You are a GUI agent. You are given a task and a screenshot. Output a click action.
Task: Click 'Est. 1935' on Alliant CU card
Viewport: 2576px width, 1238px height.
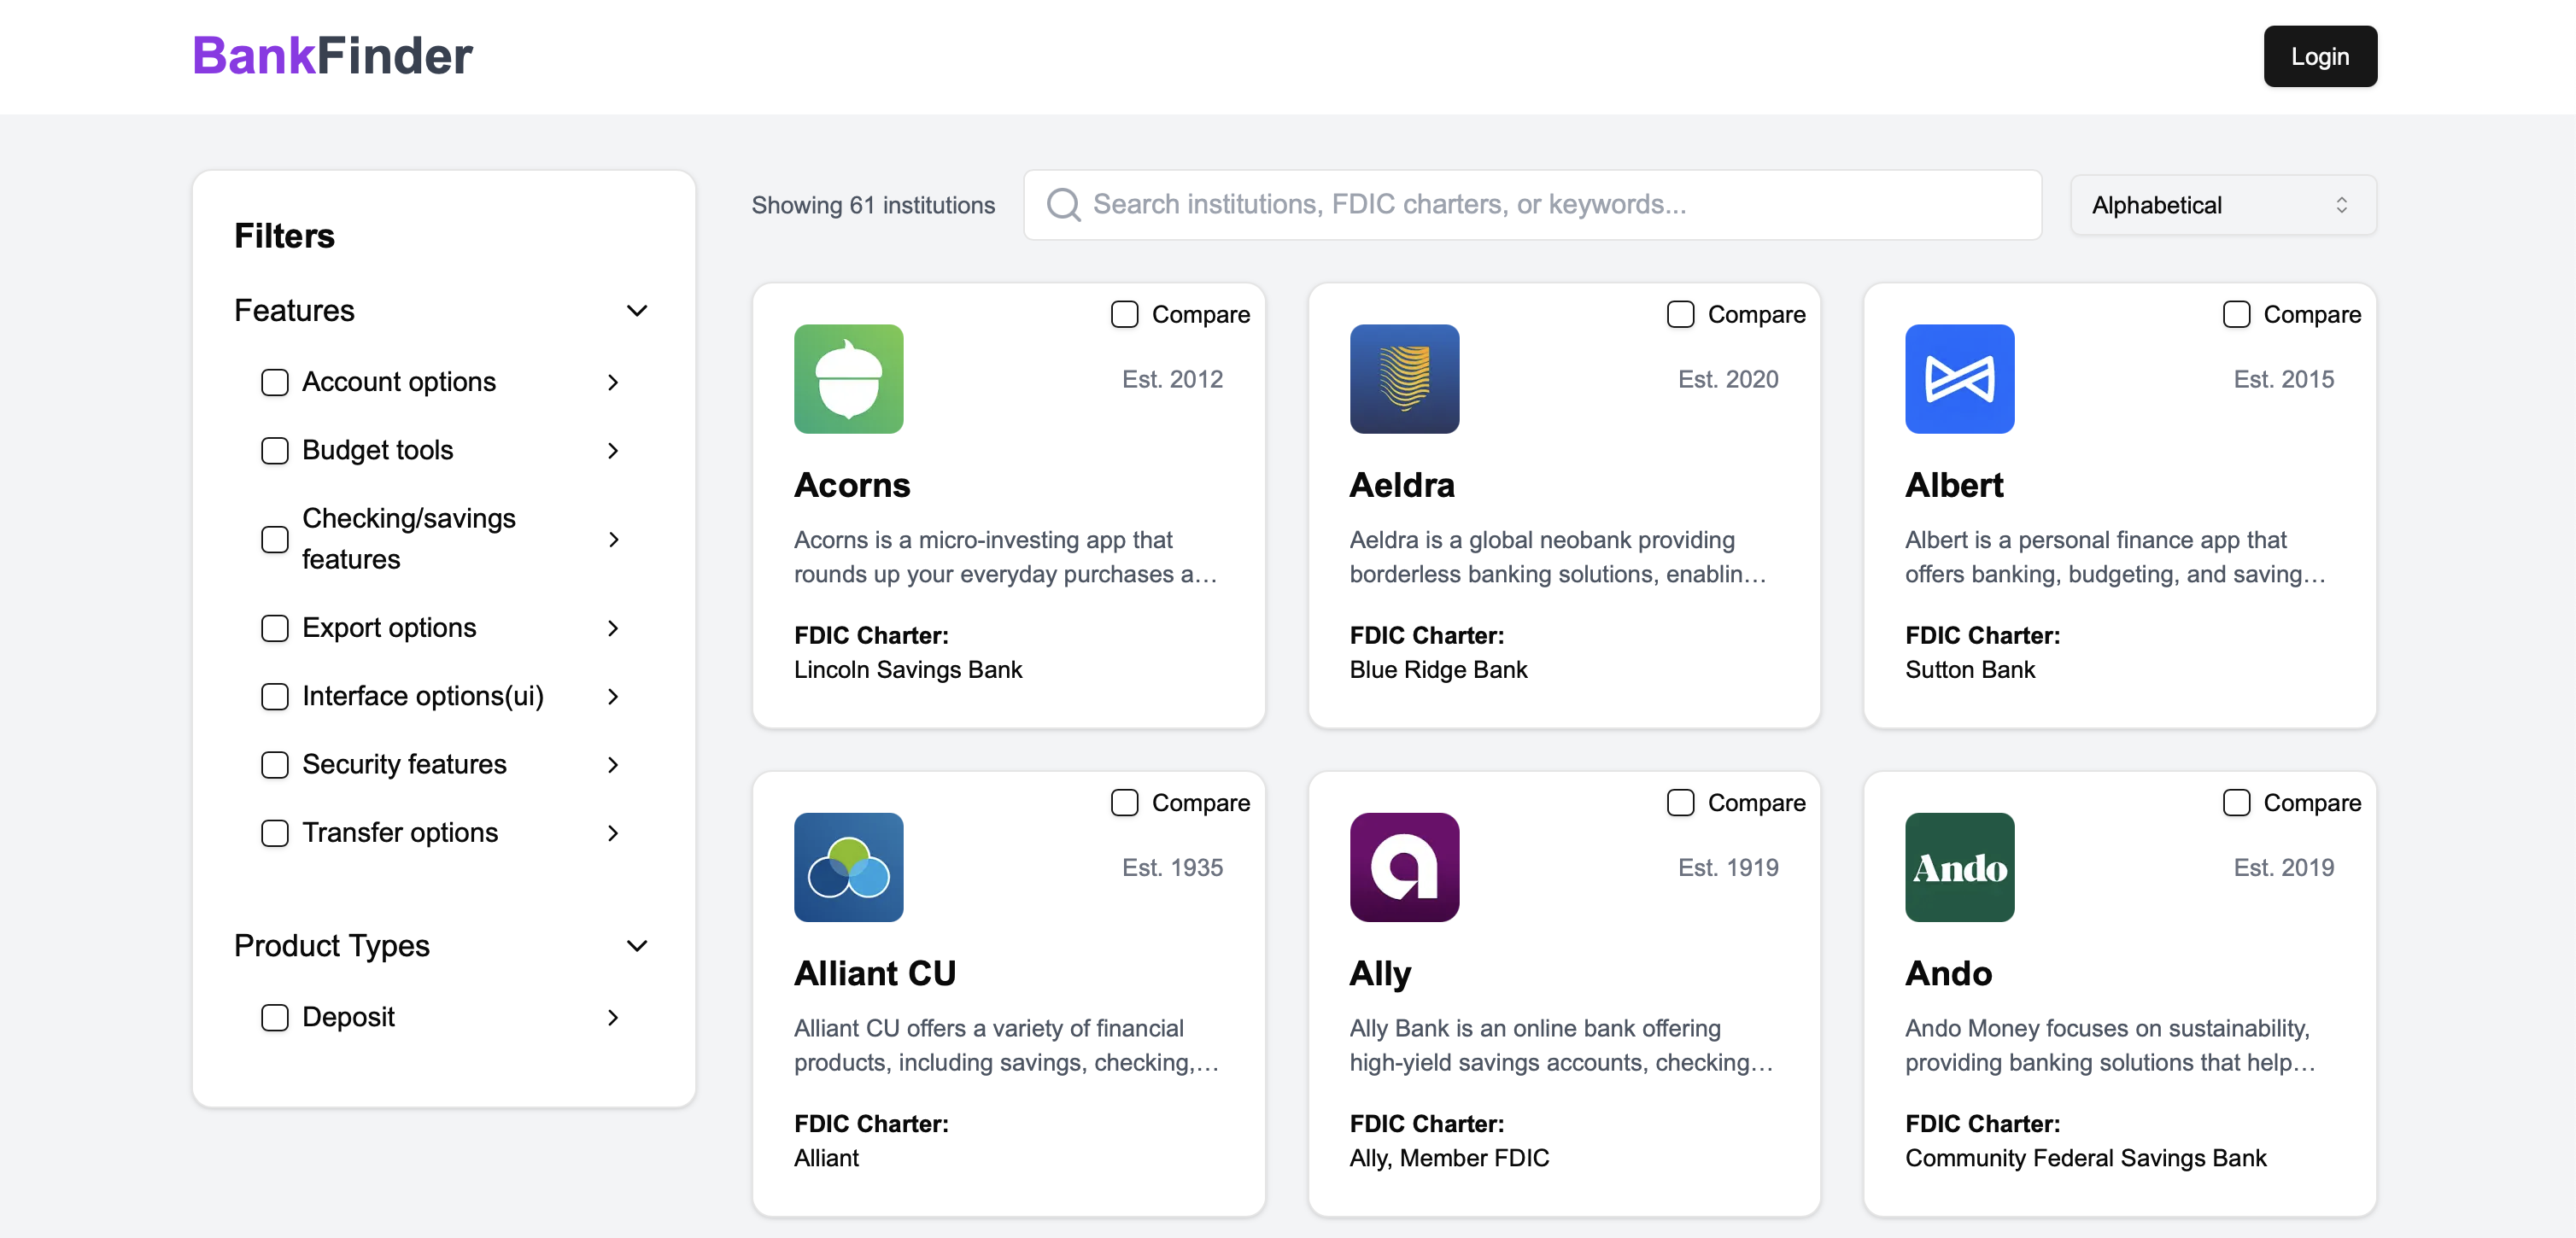[1172, 867]
